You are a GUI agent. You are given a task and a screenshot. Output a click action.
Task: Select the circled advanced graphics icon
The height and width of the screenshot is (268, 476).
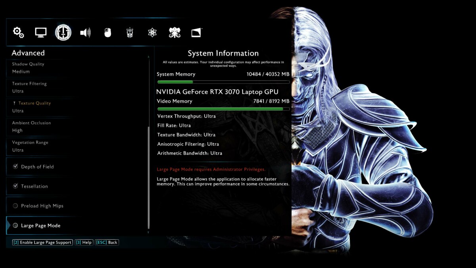coord(63,32)
